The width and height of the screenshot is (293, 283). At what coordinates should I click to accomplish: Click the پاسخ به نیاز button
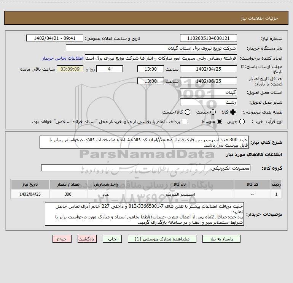coord(221,239)
